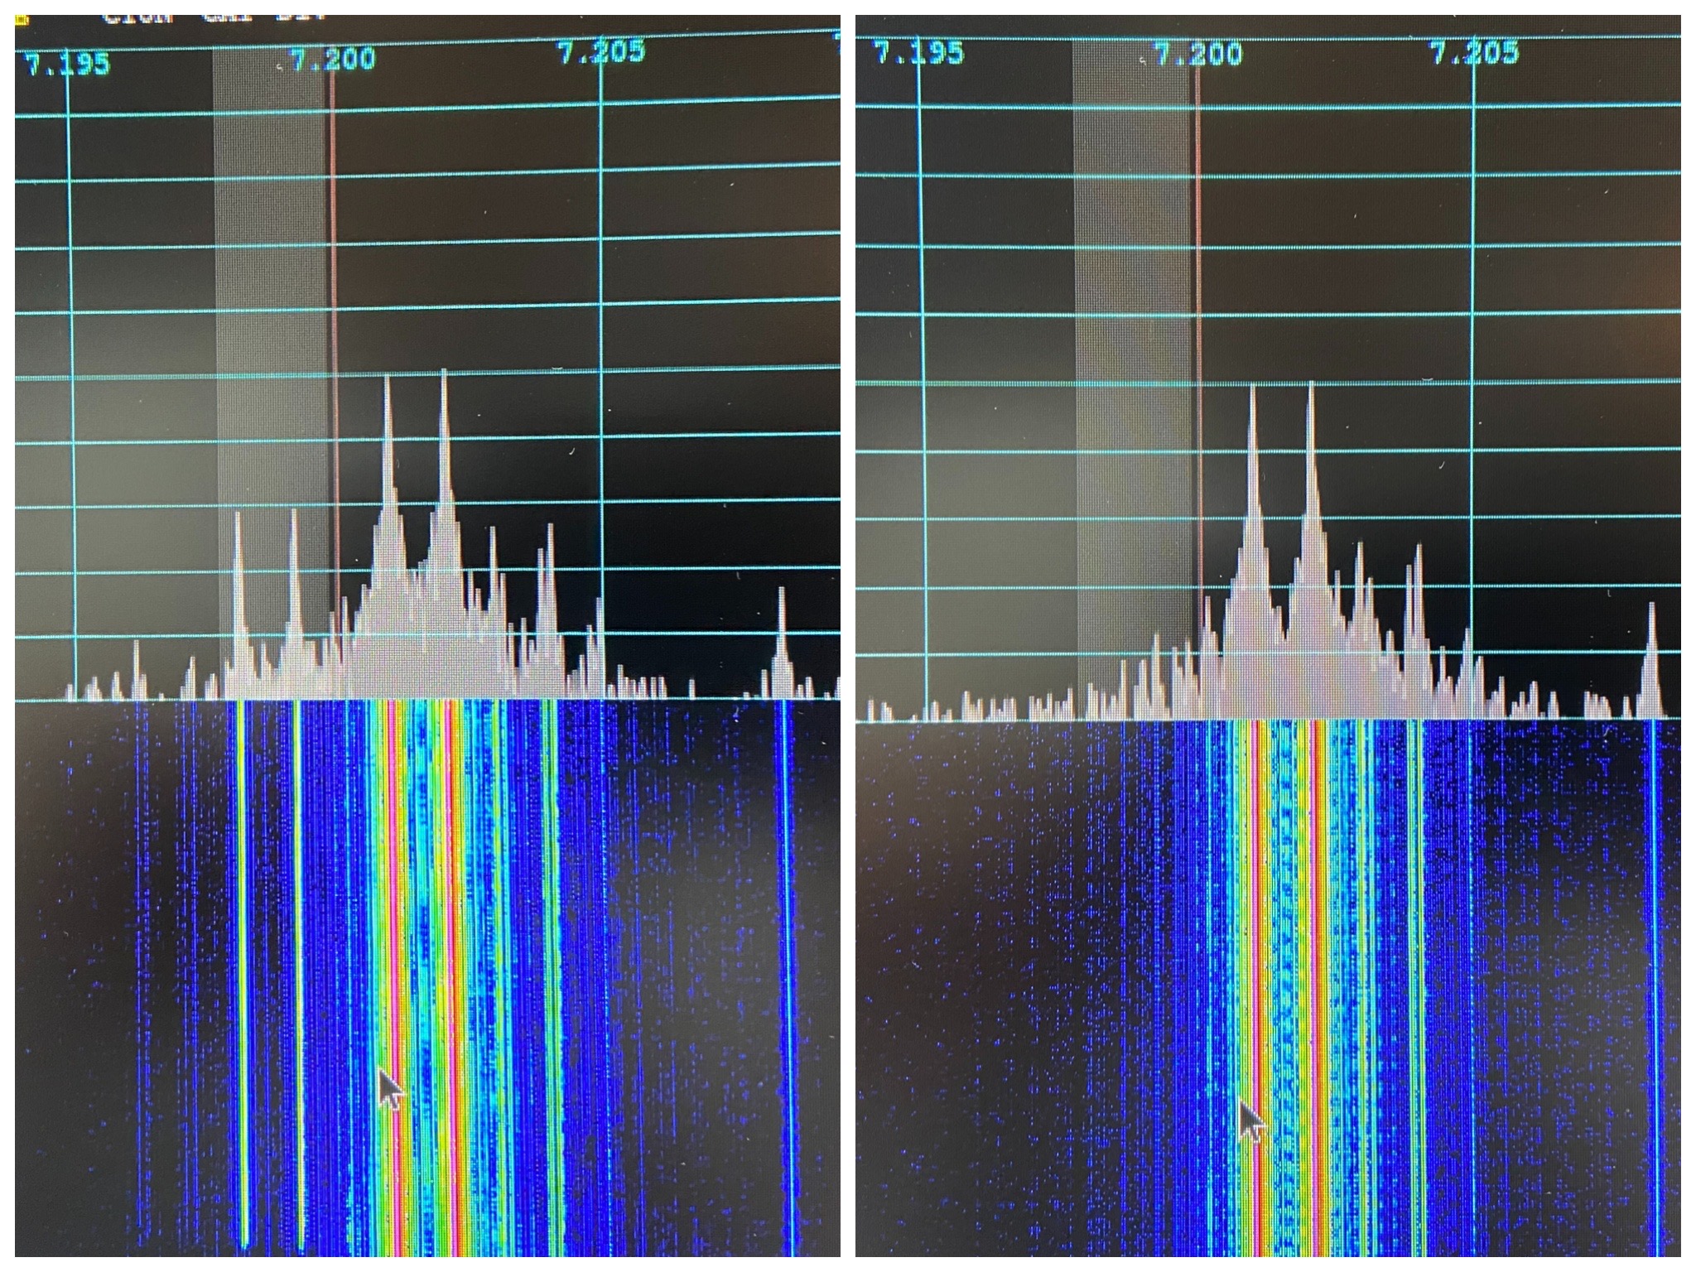1696x1272 pixels.
Task: Click the 7.200 frequency label in right panel
Action: 1198,55
